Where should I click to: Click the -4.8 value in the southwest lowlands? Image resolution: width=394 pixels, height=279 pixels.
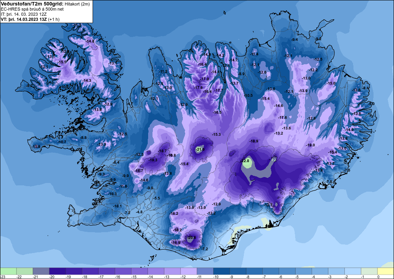coord(139,212)
